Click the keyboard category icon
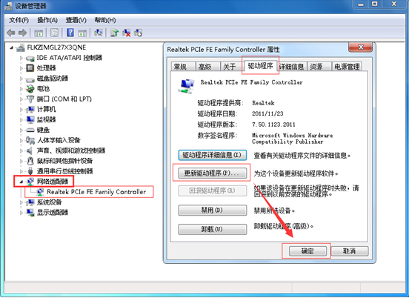The height and width of the screenshot is (298, 409). click(30, 130)
